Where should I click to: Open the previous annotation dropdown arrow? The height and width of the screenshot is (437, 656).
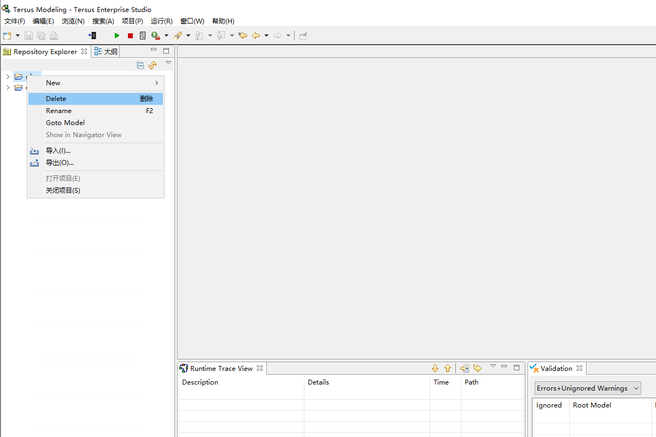(x=232, y=36)
